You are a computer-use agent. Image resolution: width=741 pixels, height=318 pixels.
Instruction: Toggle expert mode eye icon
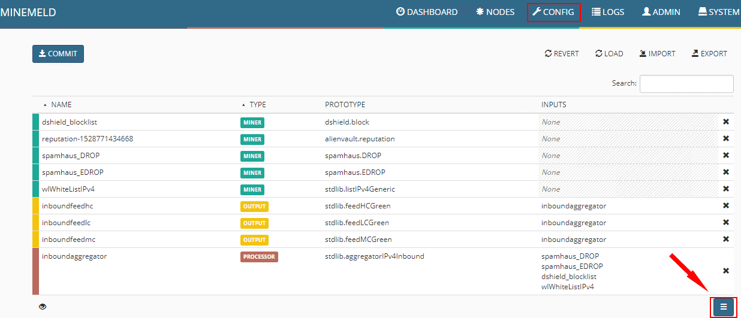(43, 307)
